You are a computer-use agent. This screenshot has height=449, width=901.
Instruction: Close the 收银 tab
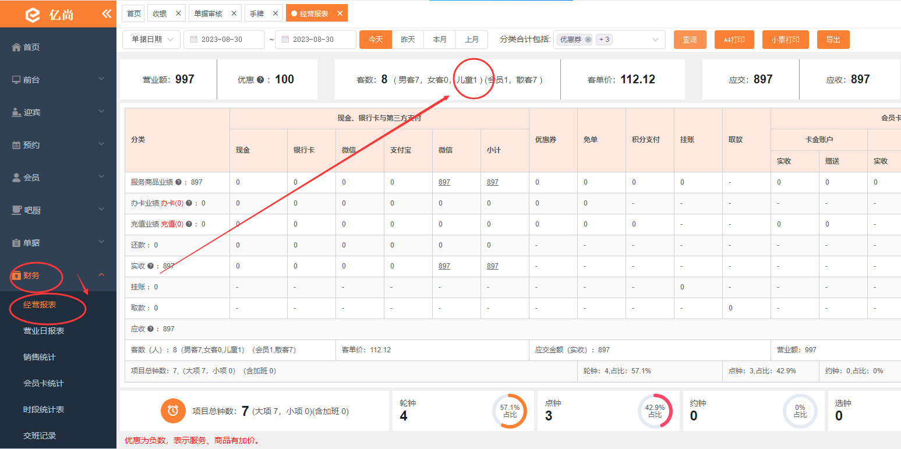pos(178,13)
